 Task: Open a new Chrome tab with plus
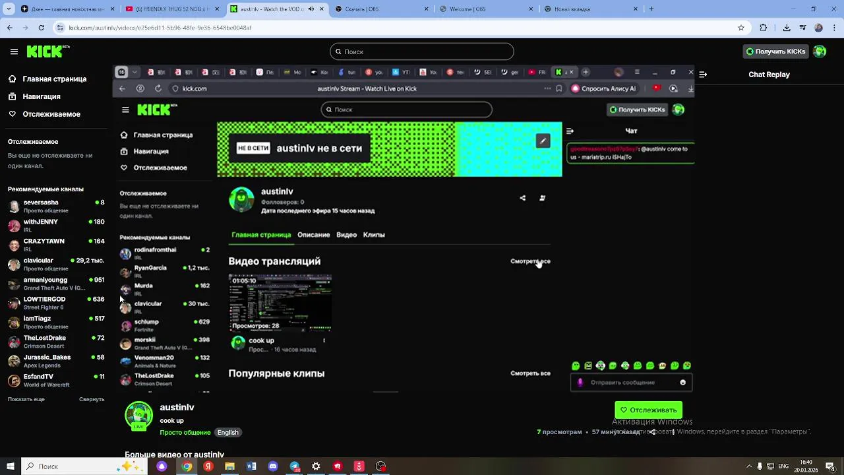point(651,9)
